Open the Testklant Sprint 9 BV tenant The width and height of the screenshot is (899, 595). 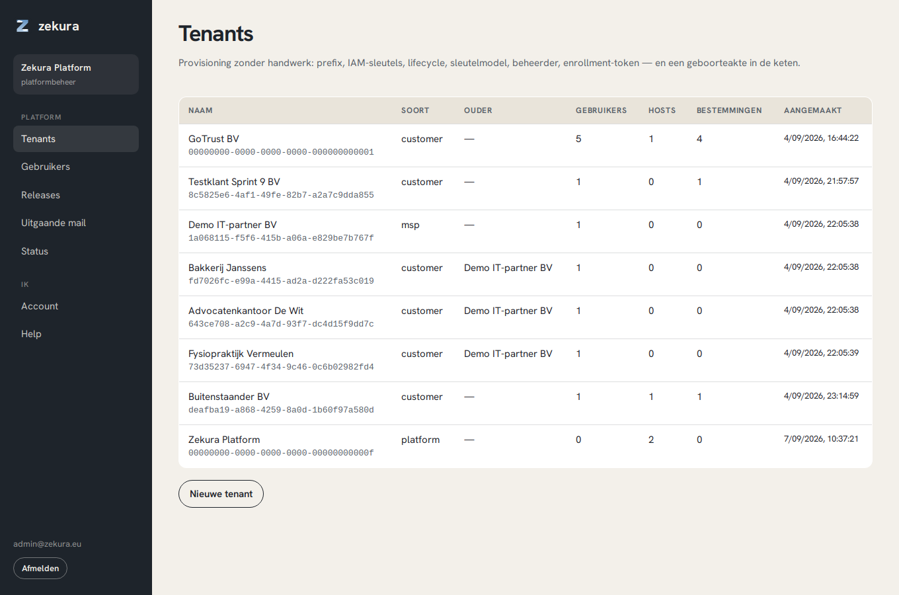(x=234, y=182)
